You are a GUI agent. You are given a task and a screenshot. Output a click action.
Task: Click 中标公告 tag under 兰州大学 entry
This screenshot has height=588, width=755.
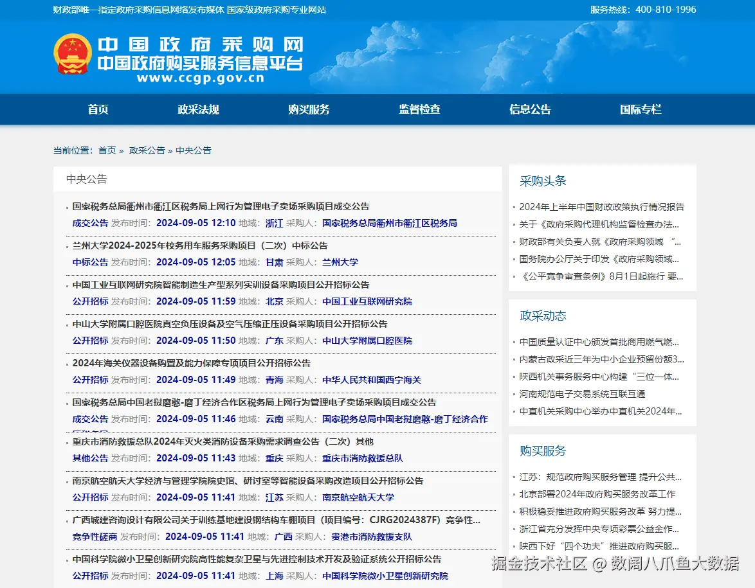[90, 262]
